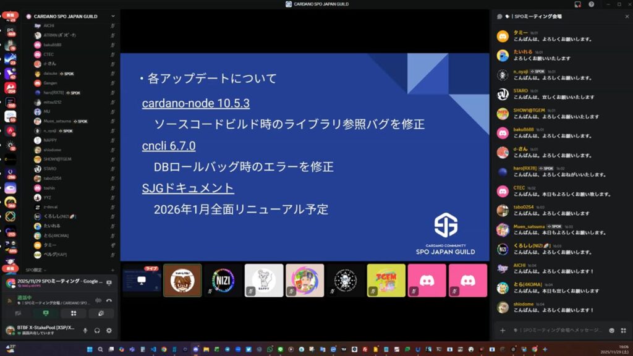The width and height of the screenshot is (633, 356).
Task: Select user STARO in the voice channel list
Action: click(50, 169)
